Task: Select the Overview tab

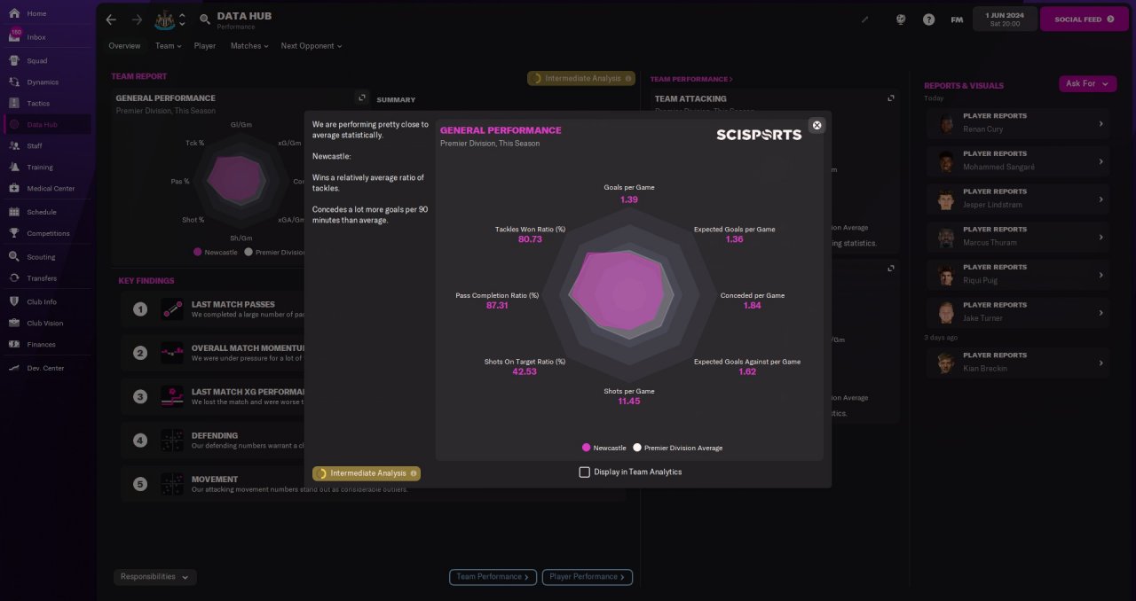Action: coord(124,46)
